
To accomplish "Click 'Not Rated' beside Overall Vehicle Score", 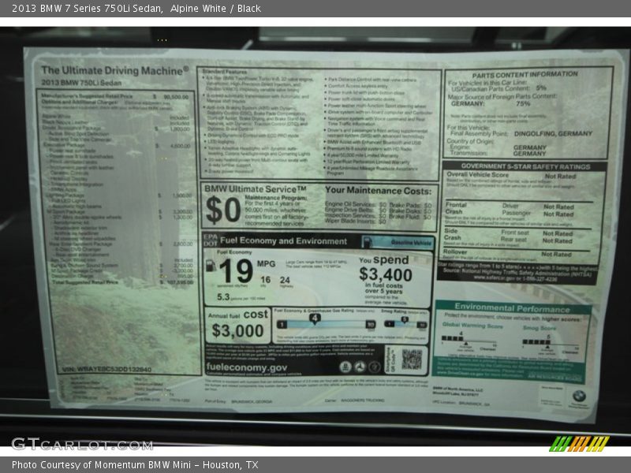I will click(x=560, y=176).
